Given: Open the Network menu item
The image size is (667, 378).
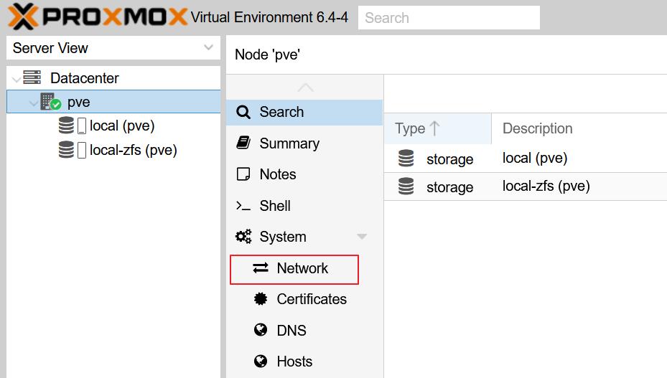Looking at the screenshot, I should [x=302, y=268].
